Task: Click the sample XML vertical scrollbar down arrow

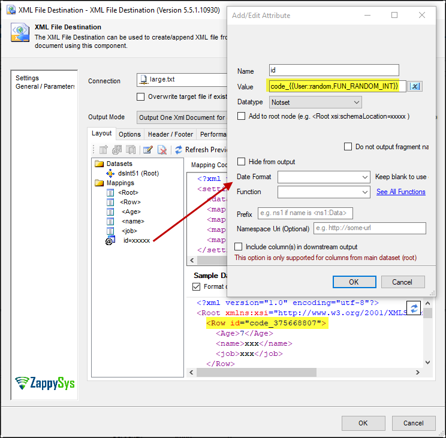Action: click(x=427, y=362)
